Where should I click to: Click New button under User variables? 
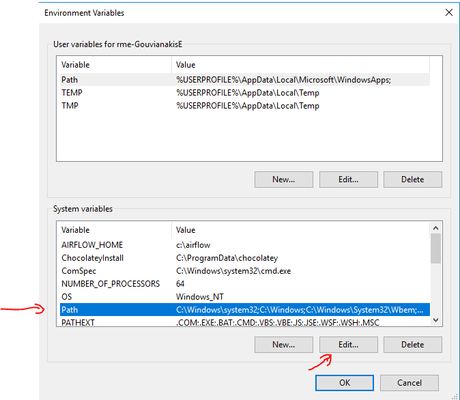click(283, 180)
